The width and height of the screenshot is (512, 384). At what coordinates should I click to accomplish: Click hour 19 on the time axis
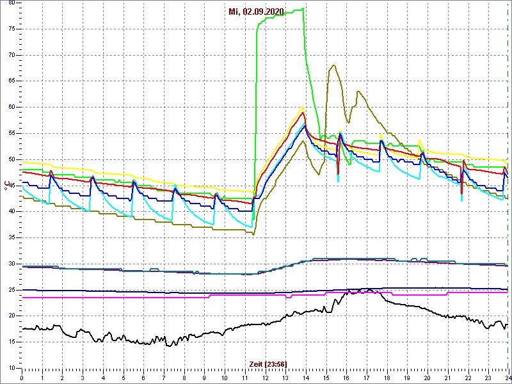pos(407,377)
